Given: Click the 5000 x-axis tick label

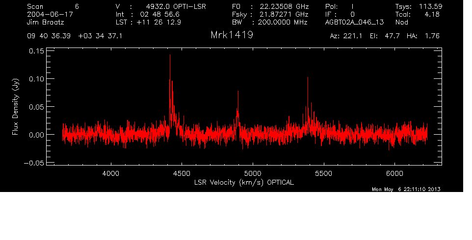Looking at the screenshot, I should point(253,173).
